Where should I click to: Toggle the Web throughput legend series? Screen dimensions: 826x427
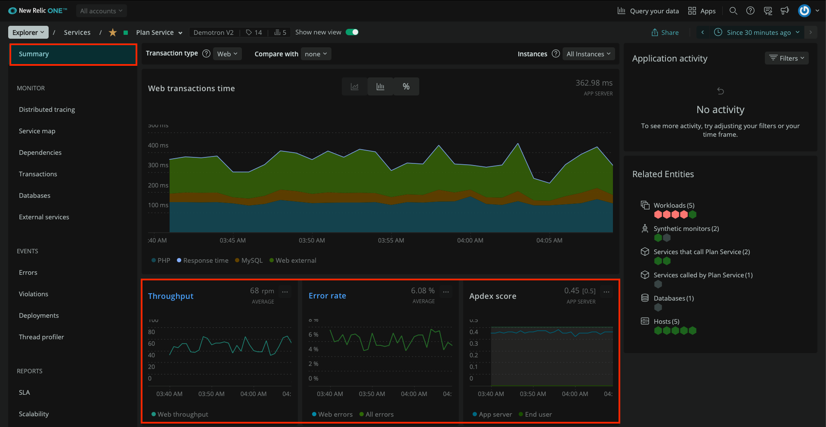pyautogui.click(x=180, y=414)
